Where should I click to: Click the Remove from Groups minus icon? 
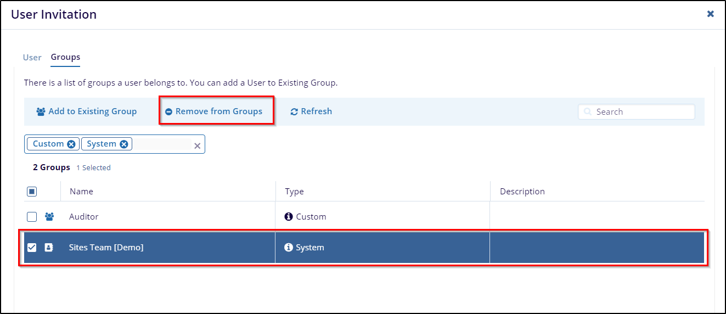169,111
